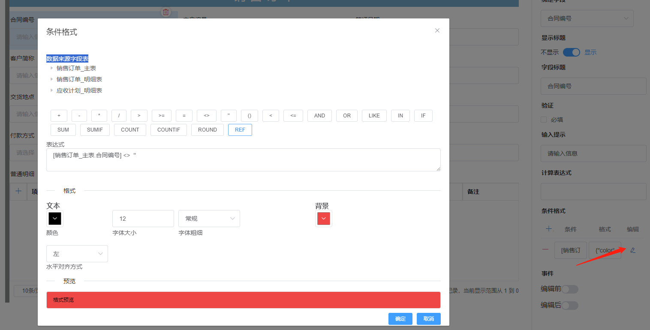Close the 条件格式 dialog with X
Image resolution: width=650 pixels, height=330 pixels.
coord(437,30)
